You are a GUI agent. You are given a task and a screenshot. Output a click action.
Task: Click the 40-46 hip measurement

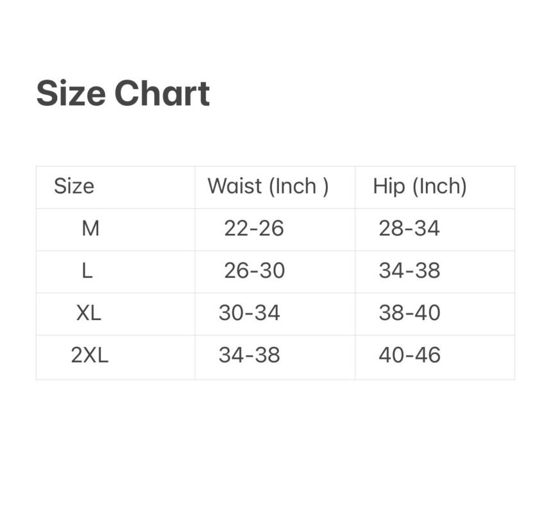coord(409,355)
